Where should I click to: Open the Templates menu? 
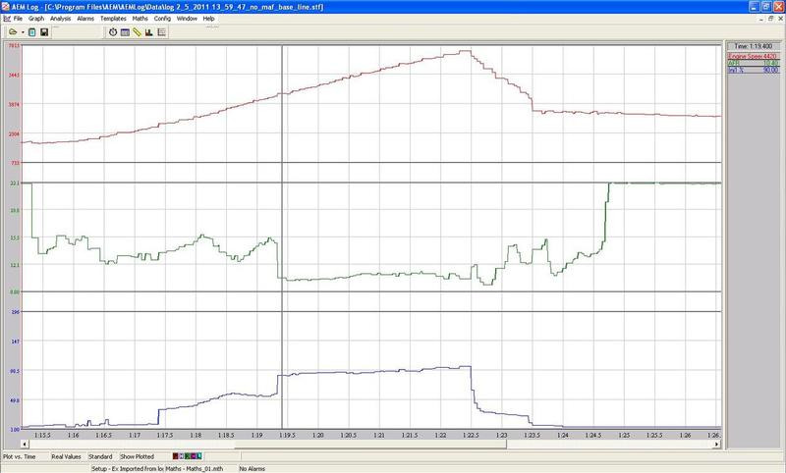(113, 19)
